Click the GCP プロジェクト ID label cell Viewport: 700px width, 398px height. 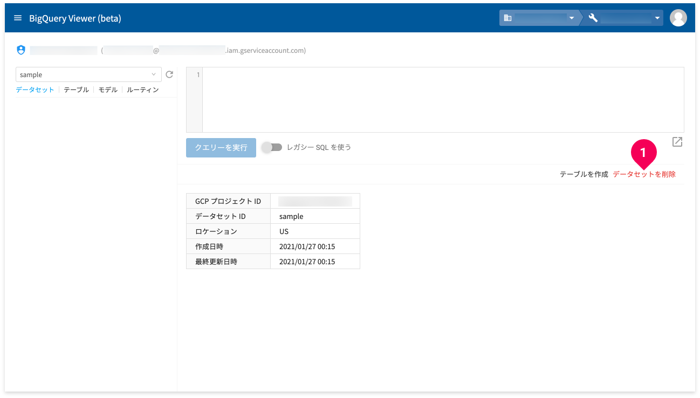(228, 201)
